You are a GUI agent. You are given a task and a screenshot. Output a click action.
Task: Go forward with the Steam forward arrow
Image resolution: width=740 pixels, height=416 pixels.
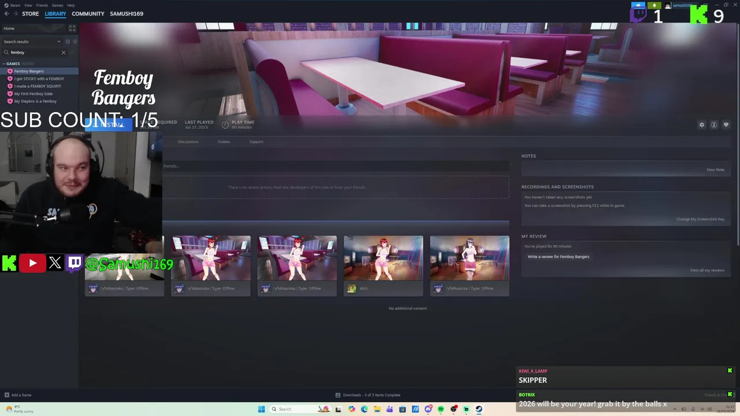pyautogui.click(x=14, y=14)
